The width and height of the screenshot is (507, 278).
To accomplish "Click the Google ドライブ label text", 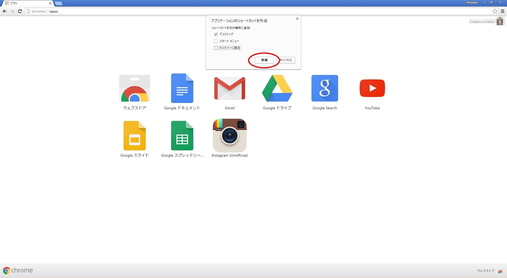I will 277,108.
